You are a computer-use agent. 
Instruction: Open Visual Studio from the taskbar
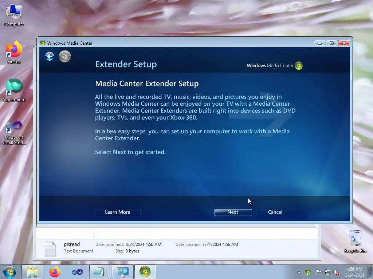pos(77,272)
